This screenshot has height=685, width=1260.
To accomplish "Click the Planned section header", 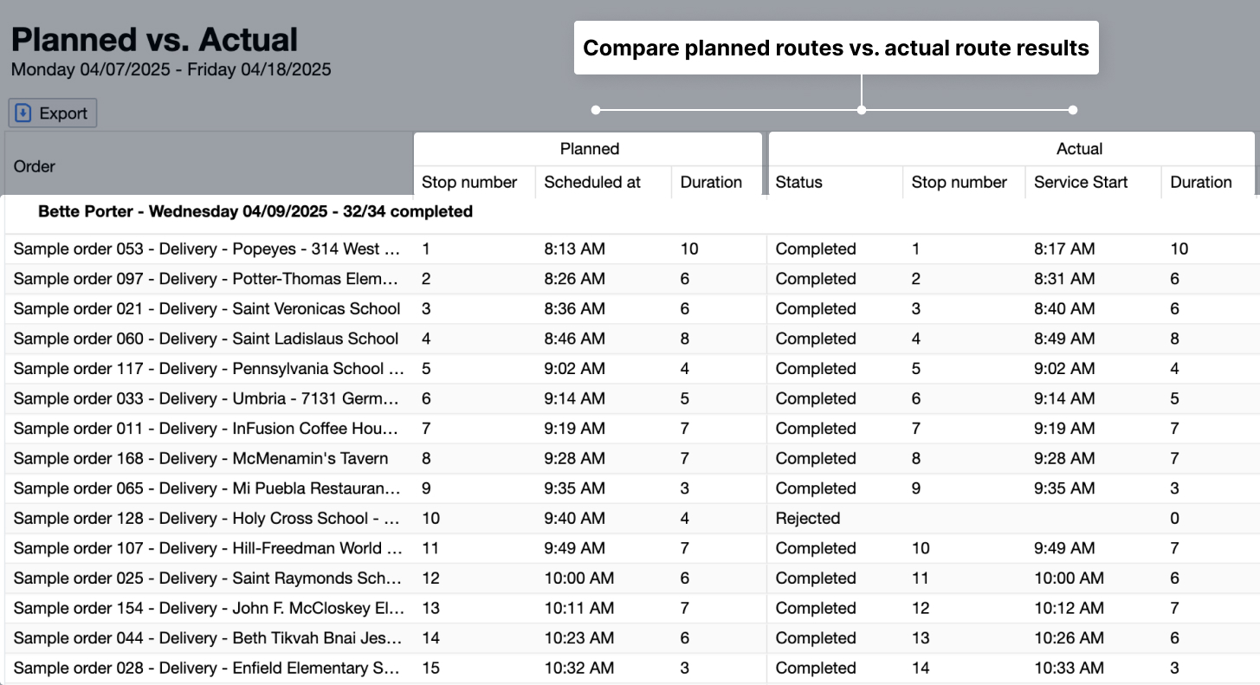I will click(x=589, y=148).
